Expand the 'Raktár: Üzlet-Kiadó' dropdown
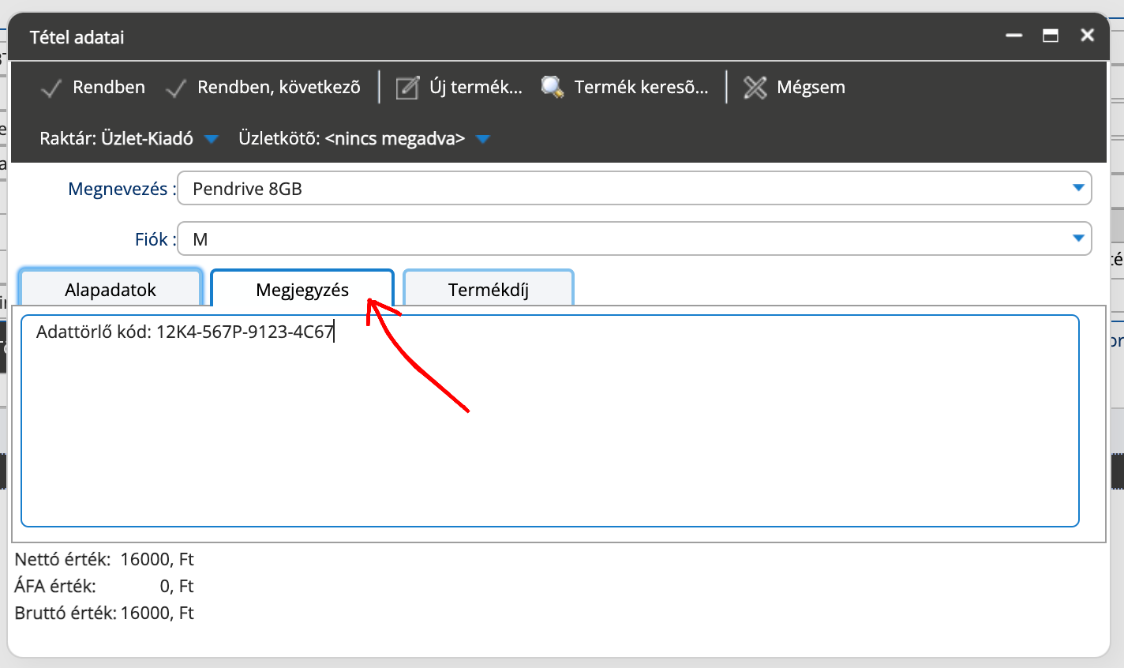The height and width of the screenshot is (668, 1124). (x=211, y=139)
